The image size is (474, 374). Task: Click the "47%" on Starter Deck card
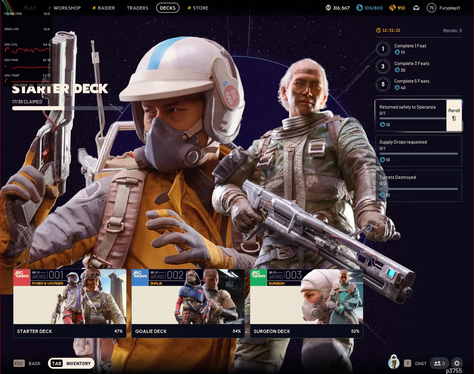118,331
